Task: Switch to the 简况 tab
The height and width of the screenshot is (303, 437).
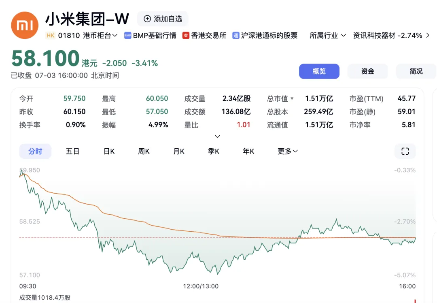Action: coord(416,71)
